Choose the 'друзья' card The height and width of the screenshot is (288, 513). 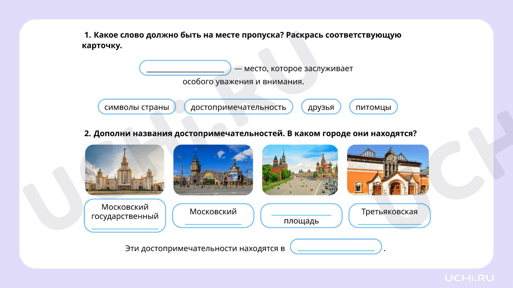pos(321,107)
